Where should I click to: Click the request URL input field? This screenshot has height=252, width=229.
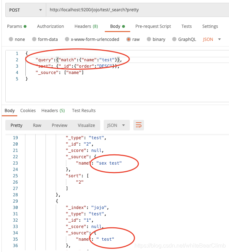pyautogui.click(x=137, y=10)
